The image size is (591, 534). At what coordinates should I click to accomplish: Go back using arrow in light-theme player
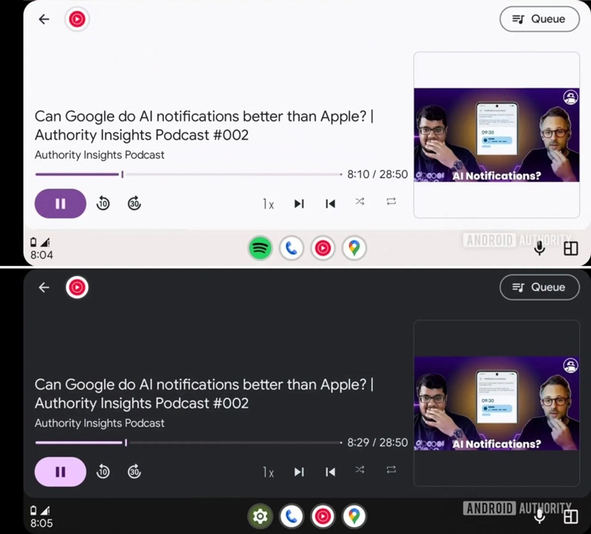(44, 19)
